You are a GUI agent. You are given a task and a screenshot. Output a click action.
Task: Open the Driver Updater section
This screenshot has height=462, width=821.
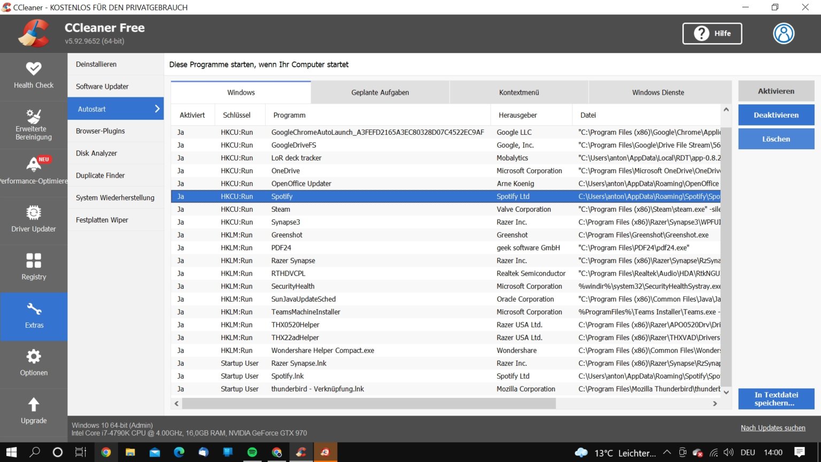[x=34, y=219]
